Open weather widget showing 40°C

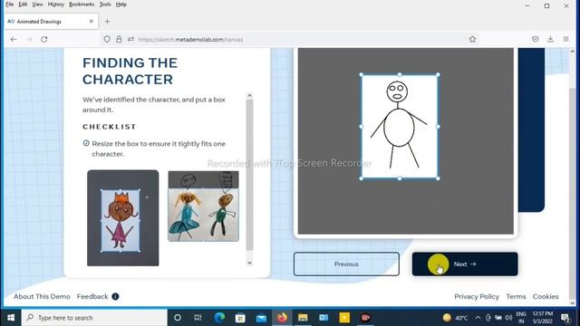point(455,318)
